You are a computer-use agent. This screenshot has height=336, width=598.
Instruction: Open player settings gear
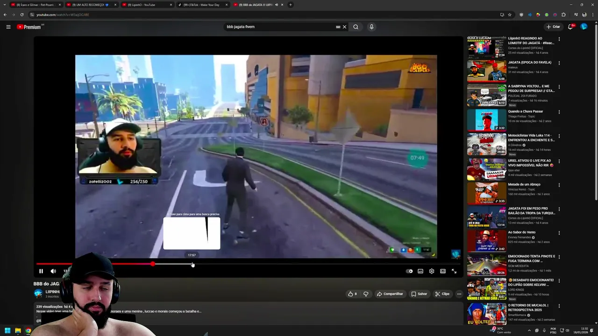432,271
